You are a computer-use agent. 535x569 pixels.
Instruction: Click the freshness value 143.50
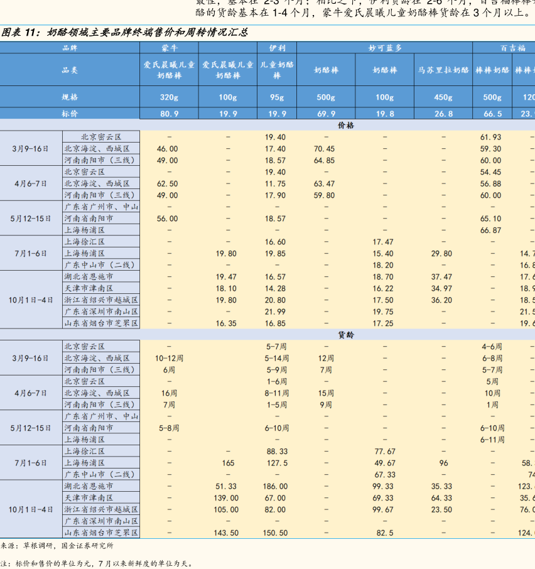pyautogui.click(x=226, y=533)
